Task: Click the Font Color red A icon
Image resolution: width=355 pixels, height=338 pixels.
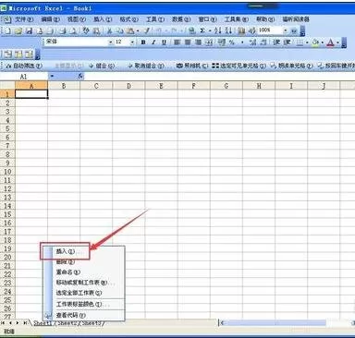Action: [330, 42]
